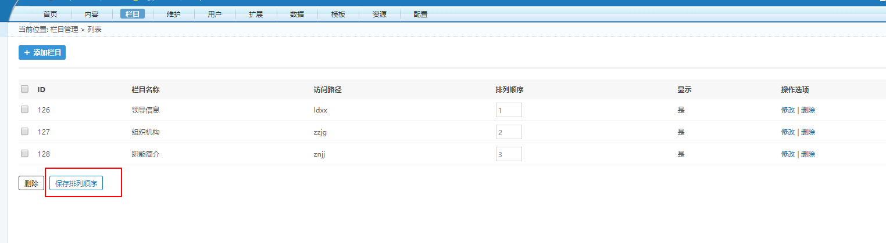Click the 添加栏目 button
This screenshot has width=886, height=243.
(x=42, y=53)
